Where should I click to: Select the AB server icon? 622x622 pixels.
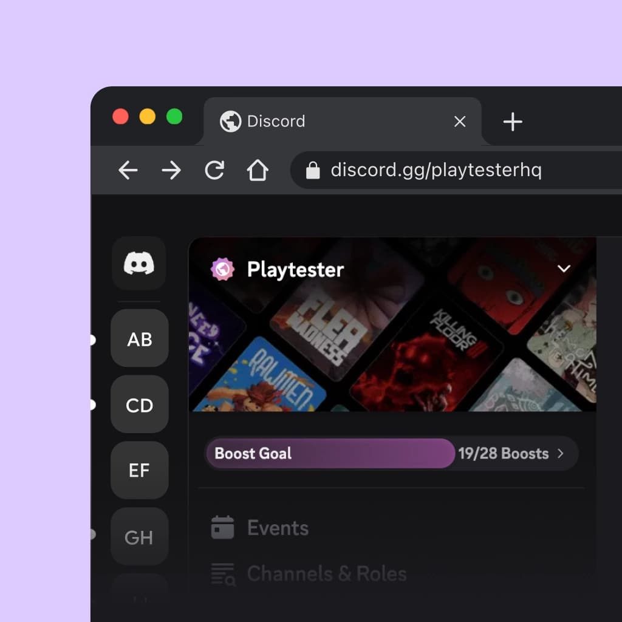(139, 339)
